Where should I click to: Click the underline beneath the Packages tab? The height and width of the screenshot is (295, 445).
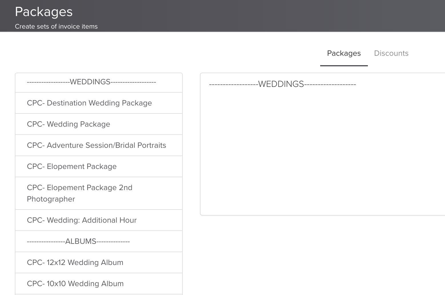click(x=344, y=65)
